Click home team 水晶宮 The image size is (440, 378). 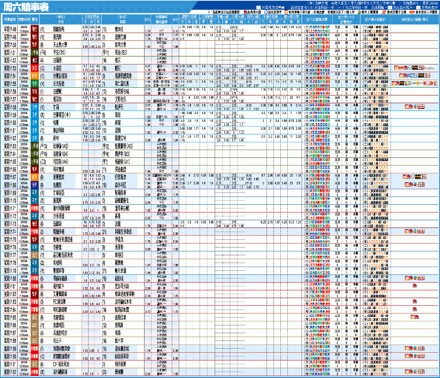57,68
